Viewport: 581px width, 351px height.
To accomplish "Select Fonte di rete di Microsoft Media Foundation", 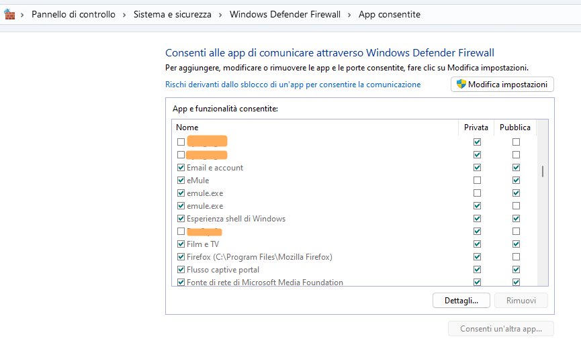I will click(265, 283).
